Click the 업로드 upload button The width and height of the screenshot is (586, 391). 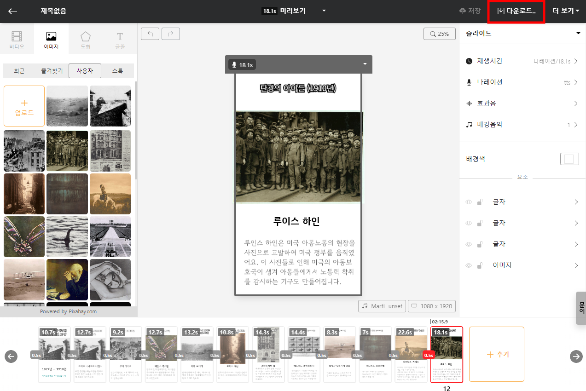pyautogui.click(x=24, y=106)
